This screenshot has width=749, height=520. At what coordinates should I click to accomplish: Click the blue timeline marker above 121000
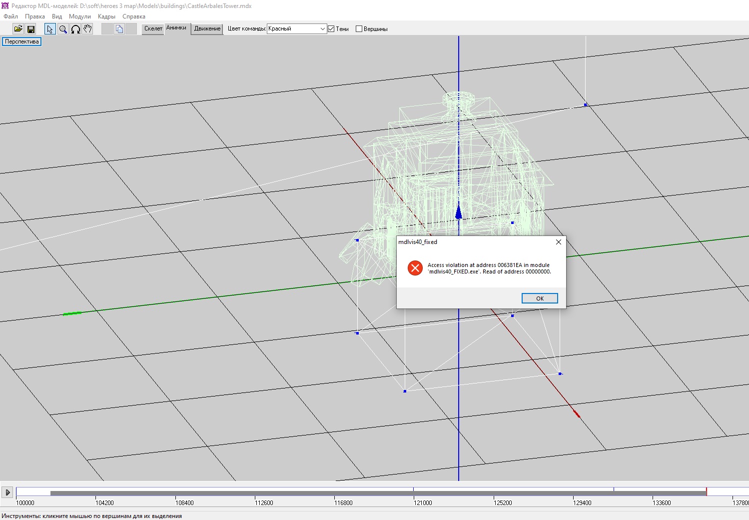[413, 489]
